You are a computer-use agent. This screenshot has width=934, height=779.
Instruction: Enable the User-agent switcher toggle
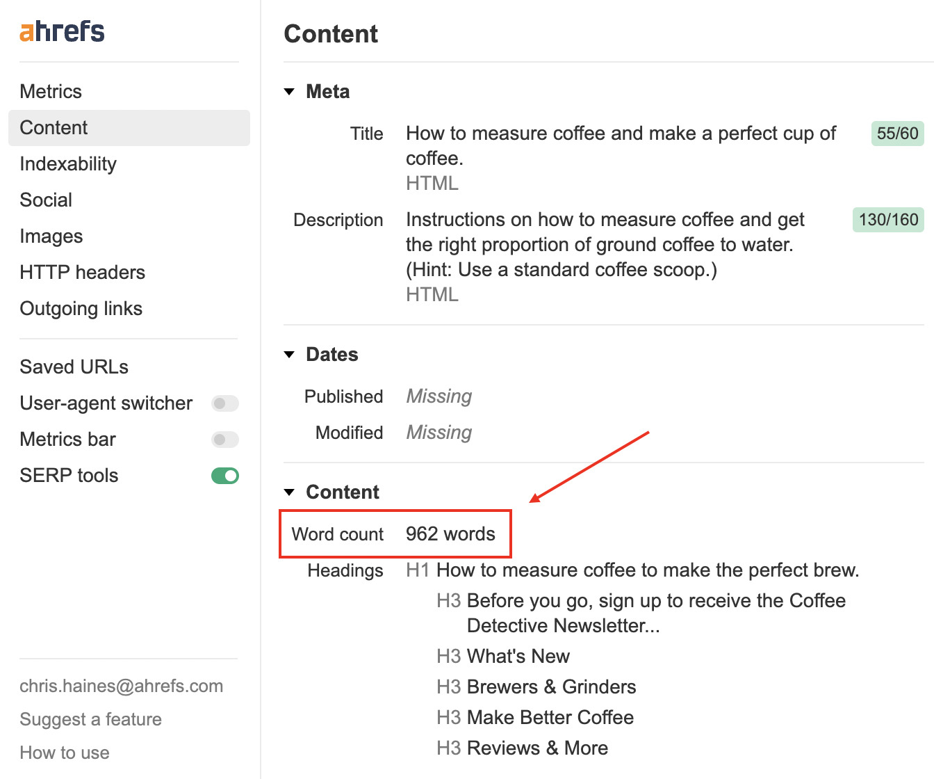(x=224, y=403)
